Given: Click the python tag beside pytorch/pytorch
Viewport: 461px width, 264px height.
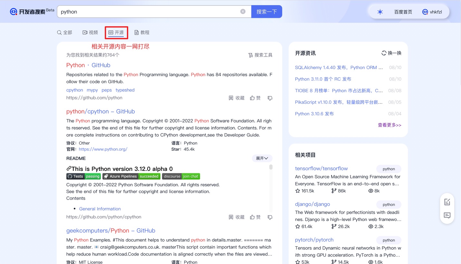Looking at the screenshot, I should (389, 240).
